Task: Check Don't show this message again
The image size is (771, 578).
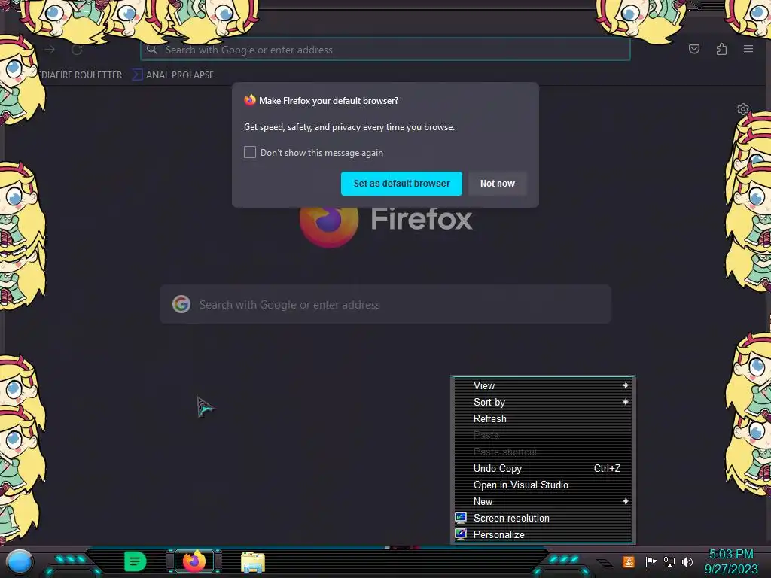Action: click(250, 152)
